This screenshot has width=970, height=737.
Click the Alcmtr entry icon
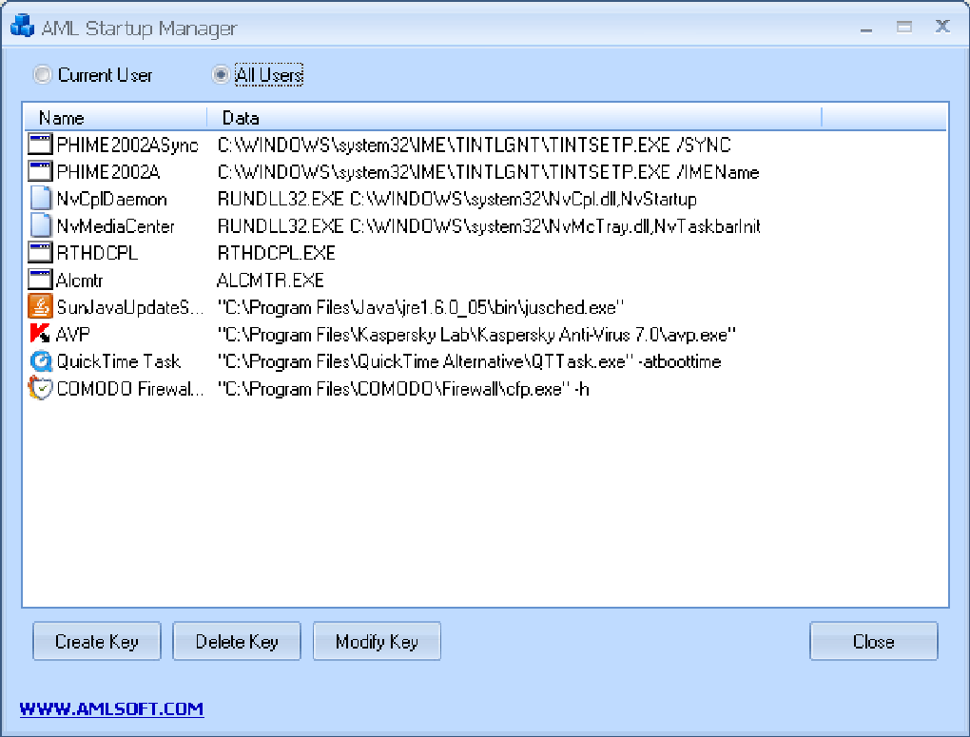point(40,280)
